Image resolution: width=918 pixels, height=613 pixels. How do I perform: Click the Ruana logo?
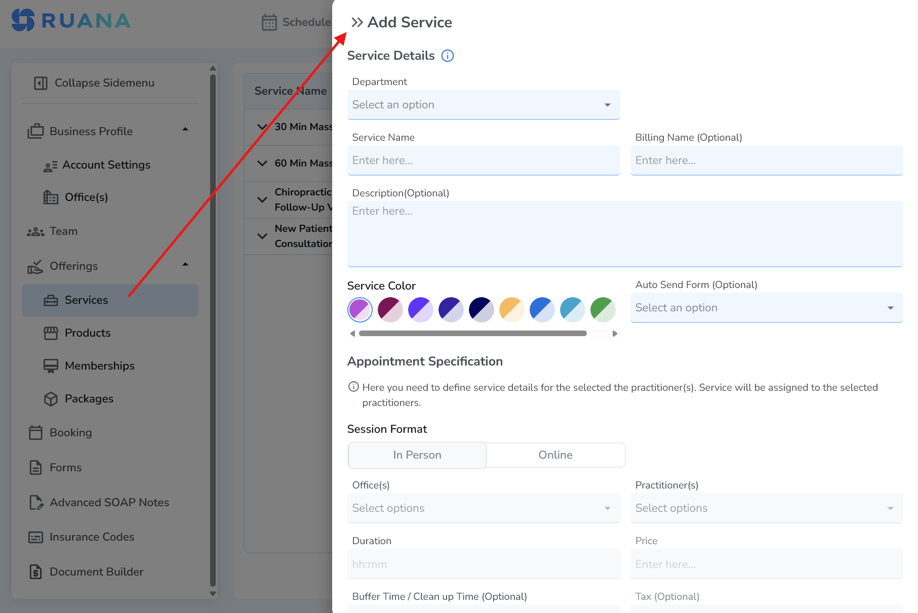71,22
